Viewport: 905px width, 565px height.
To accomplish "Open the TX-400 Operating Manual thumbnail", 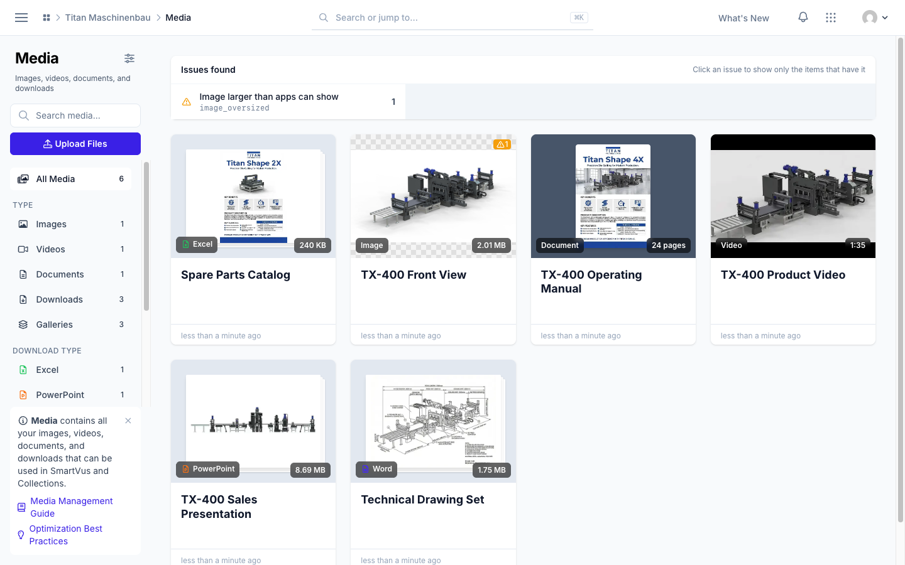I will click(613, 196).
